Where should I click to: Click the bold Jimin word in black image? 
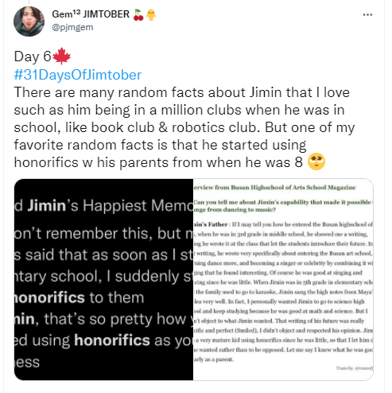47,206
